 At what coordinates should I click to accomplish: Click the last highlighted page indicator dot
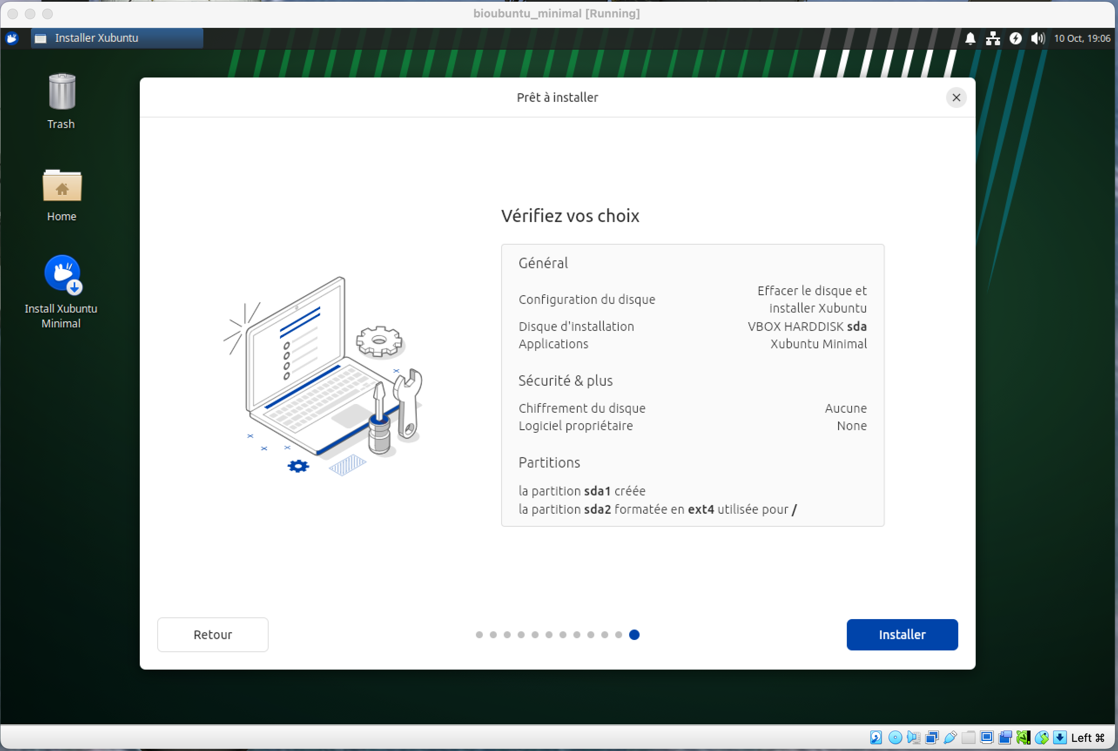click(634, 635)
